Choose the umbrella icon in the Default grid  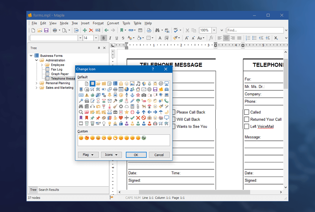[x=161, y=112]
